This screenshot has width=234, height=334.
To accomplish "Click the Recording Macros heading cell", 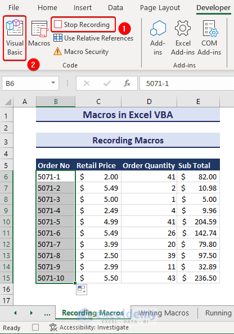I will point(128,141).
